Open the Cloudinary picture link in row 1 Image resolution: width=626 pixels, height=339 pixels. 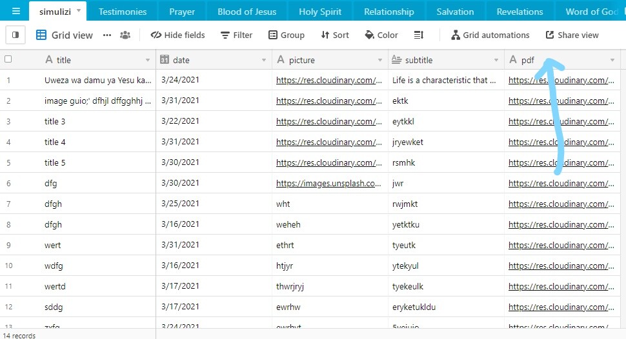325,81
